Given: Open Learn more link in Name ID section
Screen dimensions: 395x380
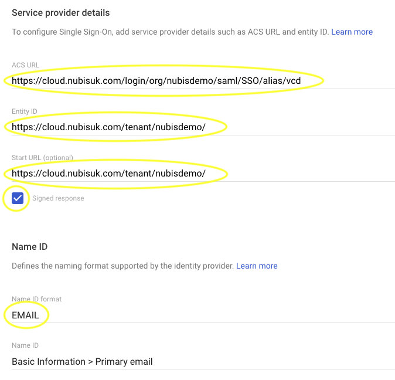Looking at the screenshot, I should click(x=257, y=266).
